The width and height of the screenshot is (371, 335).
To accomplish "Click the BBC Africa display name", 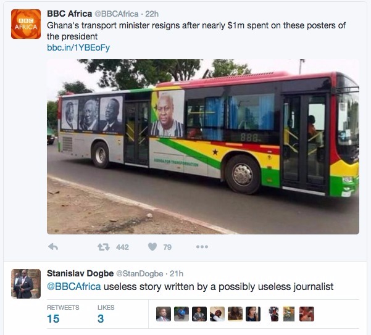I will click(69, 14).
